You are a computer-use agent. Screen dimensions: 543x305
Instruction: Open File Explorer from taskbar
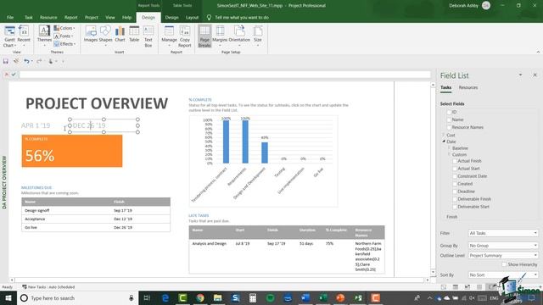(x=217, y=297)
